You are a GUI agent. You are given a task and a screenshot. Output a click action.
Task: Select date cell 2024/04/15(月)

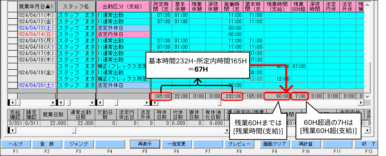[37, 40]
